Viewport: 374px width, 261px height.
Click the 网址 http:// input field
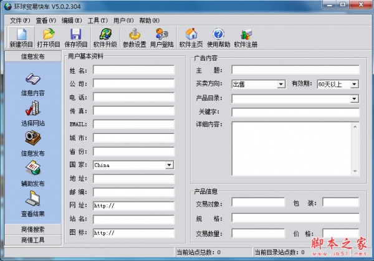pos(133,206)
